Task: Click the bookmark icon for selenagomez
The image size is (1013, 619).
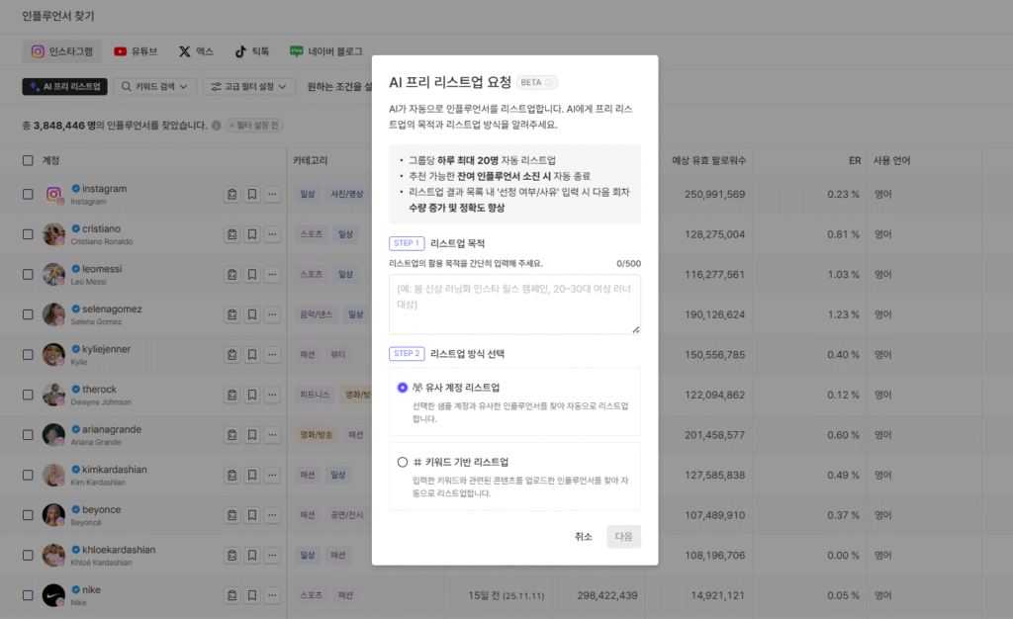Action: (x=252, y=314)
